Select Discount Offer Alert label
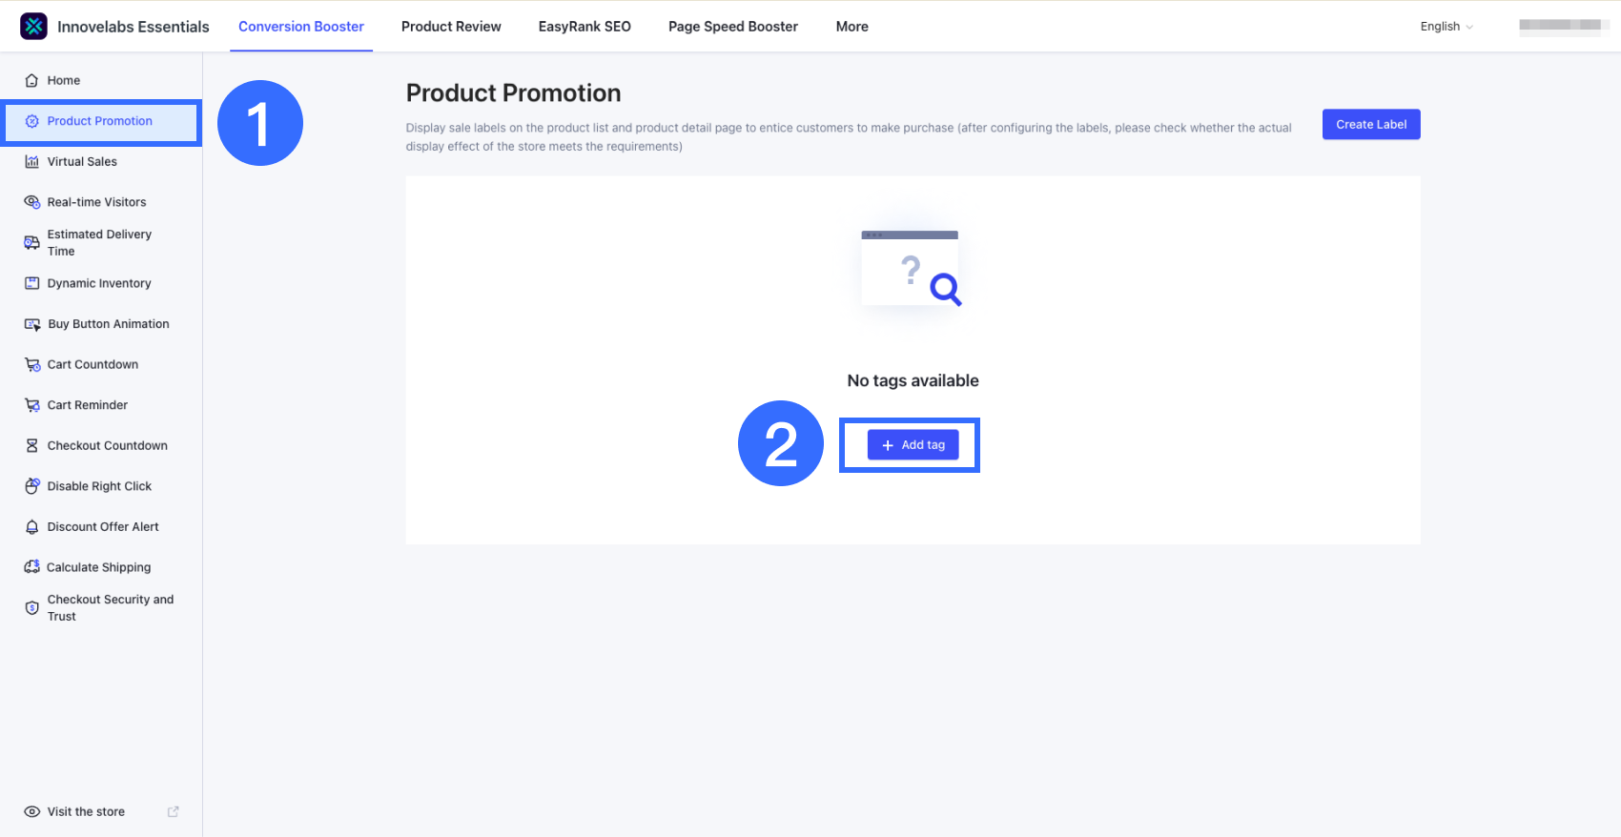Screen dimensions: 1621x837 (103, 527)
